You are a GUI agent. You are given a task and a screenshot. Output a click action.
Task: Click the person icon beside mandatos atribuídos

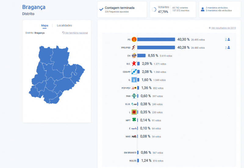pyautogui.click(x=203, y=9)
